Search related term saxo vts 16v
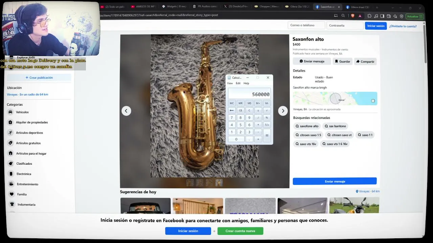Image resolution: width=433 pixels, height=243 pixels. 306,144
